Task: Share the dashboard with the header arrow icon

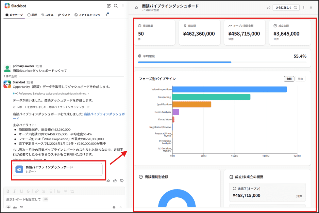Action: pyautogui.click(x=269, y=8)
